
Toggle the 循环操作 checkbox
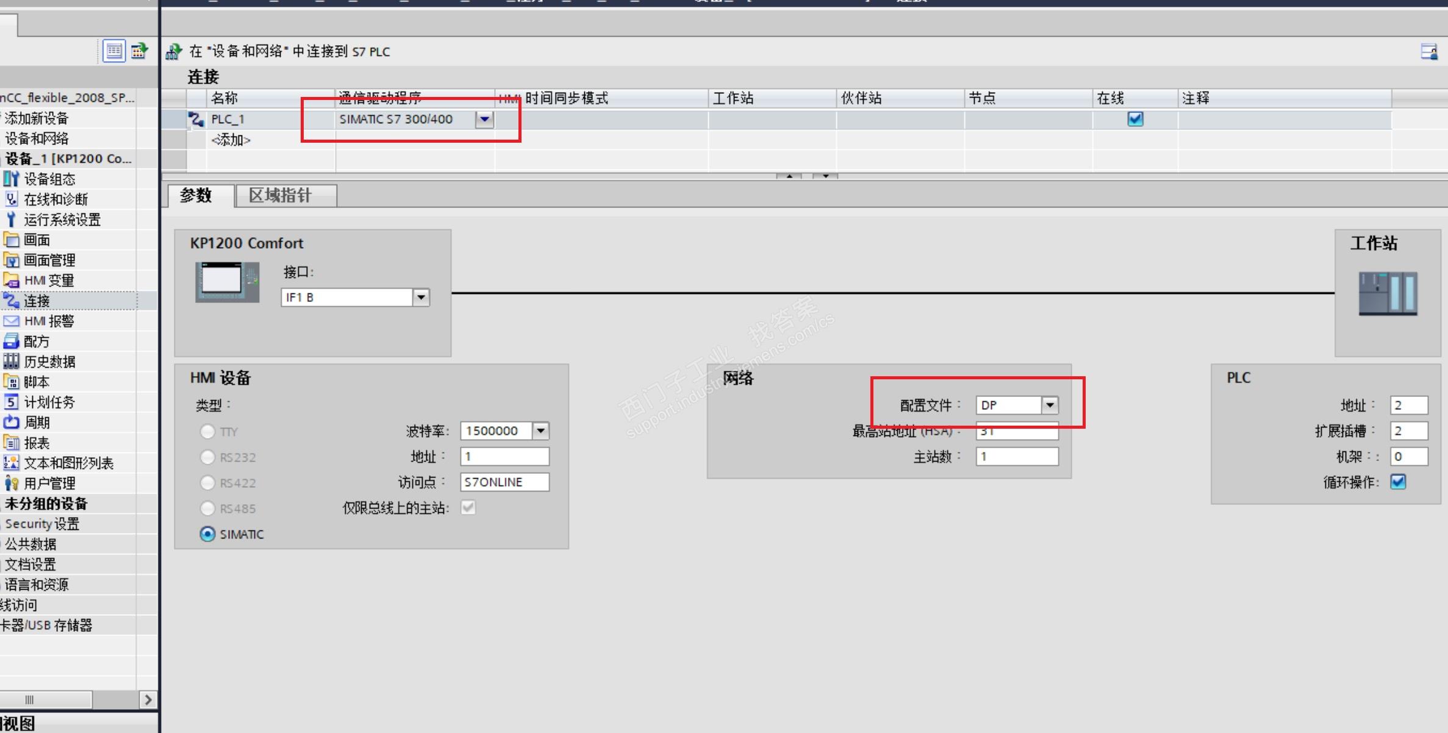1398,482
